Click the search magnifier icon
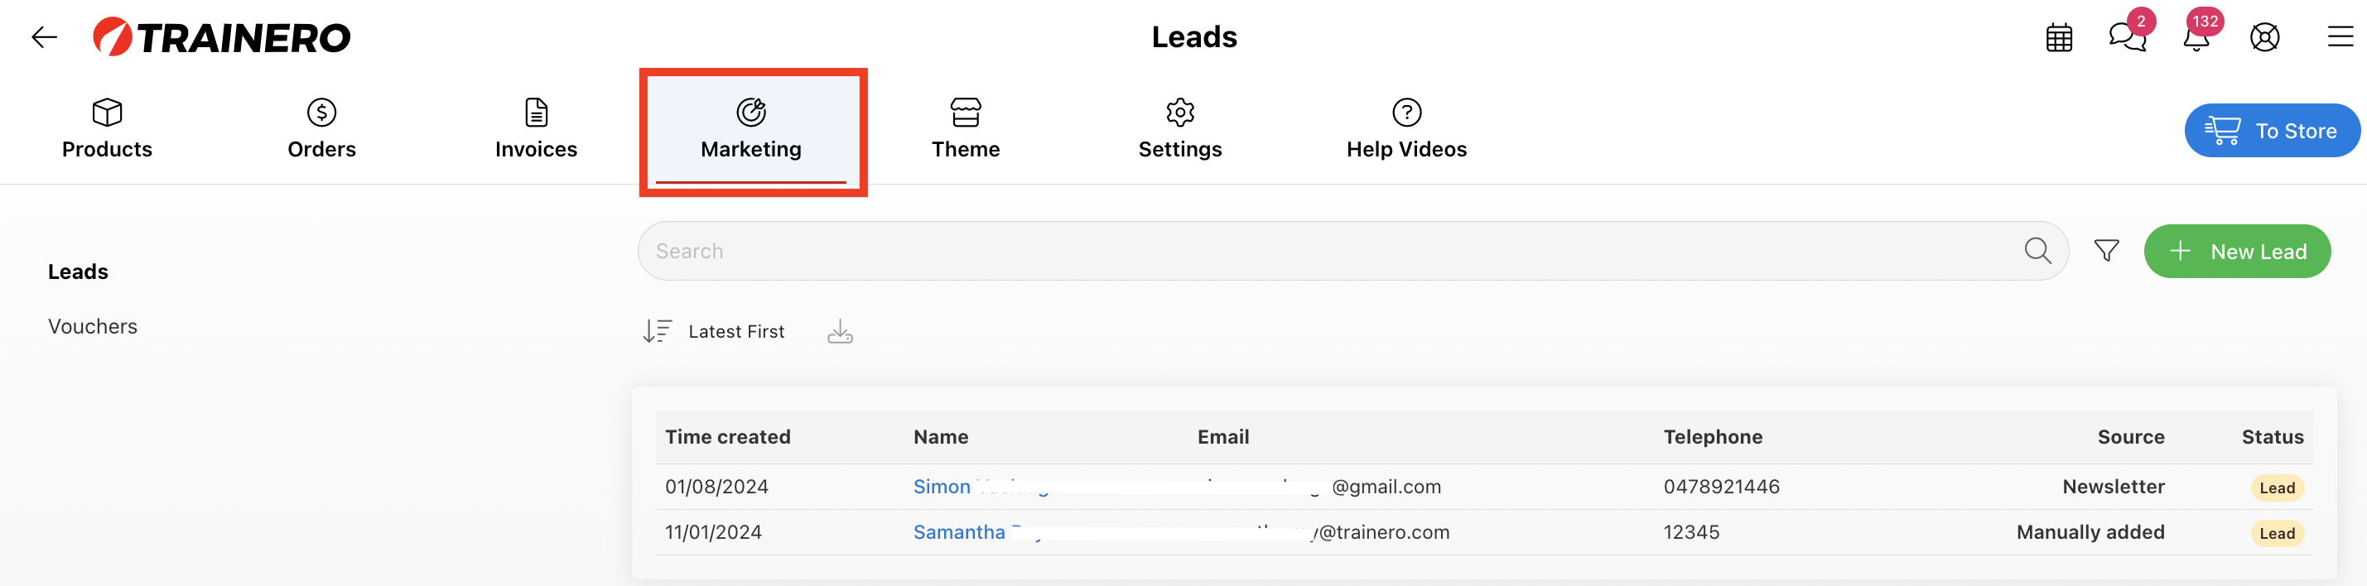2367x586 pixels. click(2037, 250)
